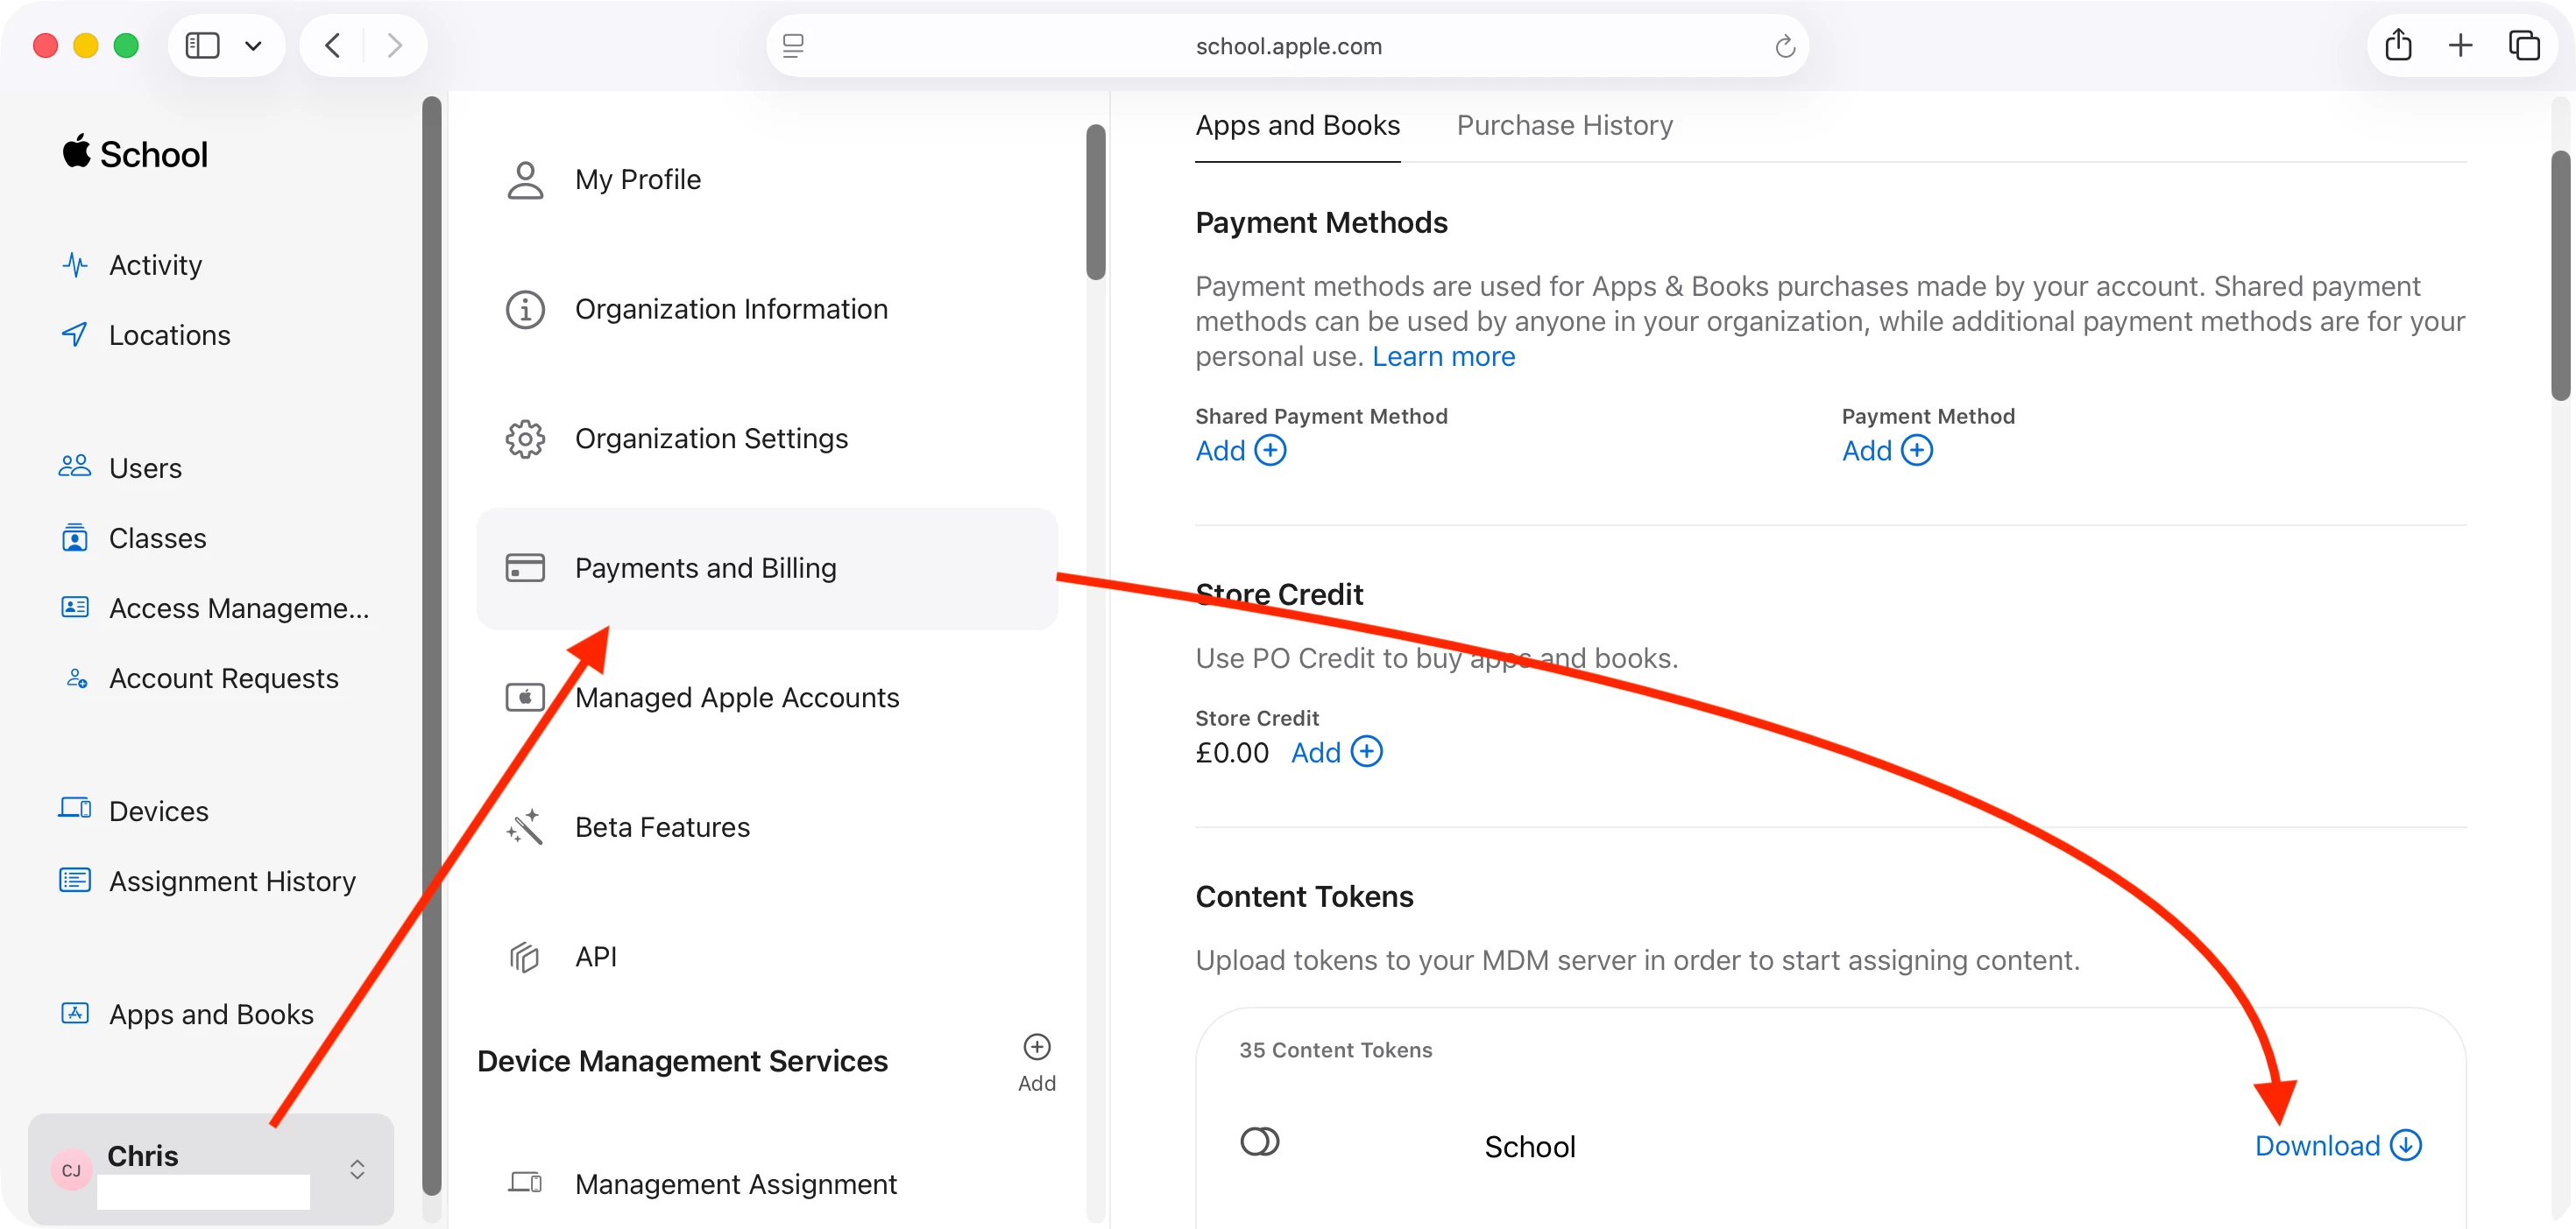This screenshot has height=1229, width=2576.
Task: Open Locations via its arrow icon
Action: (75, 334)
